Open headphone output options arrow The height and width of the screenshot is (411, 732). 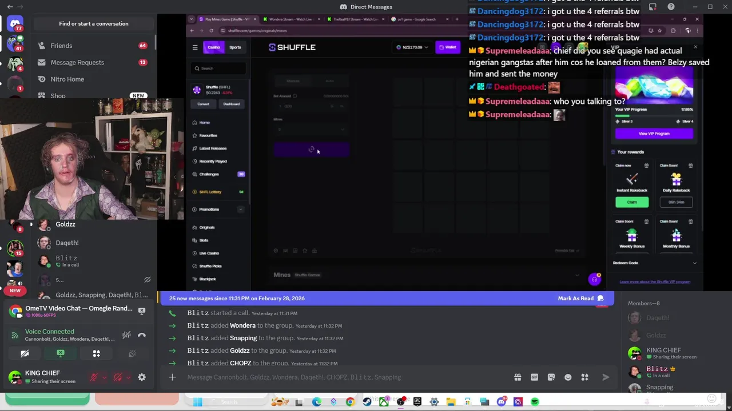tap(128, 377)
